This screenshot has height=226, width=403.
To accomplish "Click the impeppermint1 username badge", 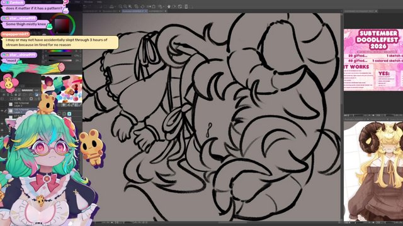I will tap(16, 34).
